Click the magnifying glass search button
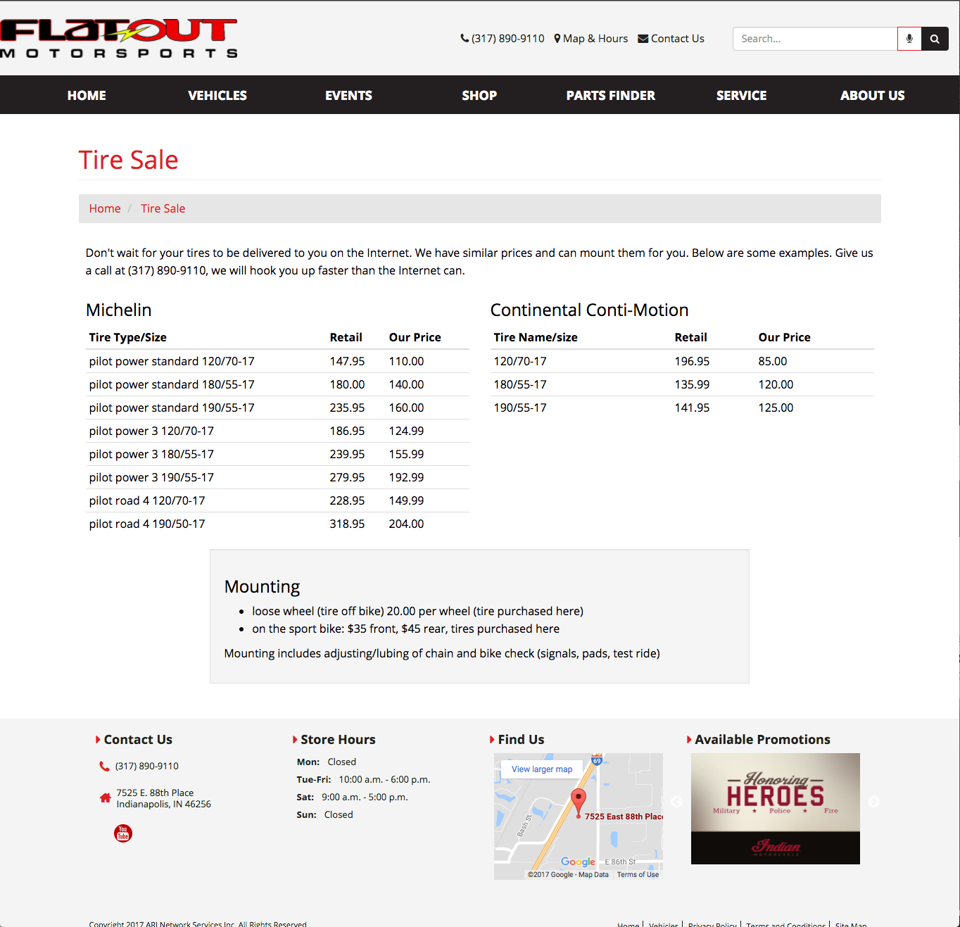The image size is (960, 927). pos(935,39)
